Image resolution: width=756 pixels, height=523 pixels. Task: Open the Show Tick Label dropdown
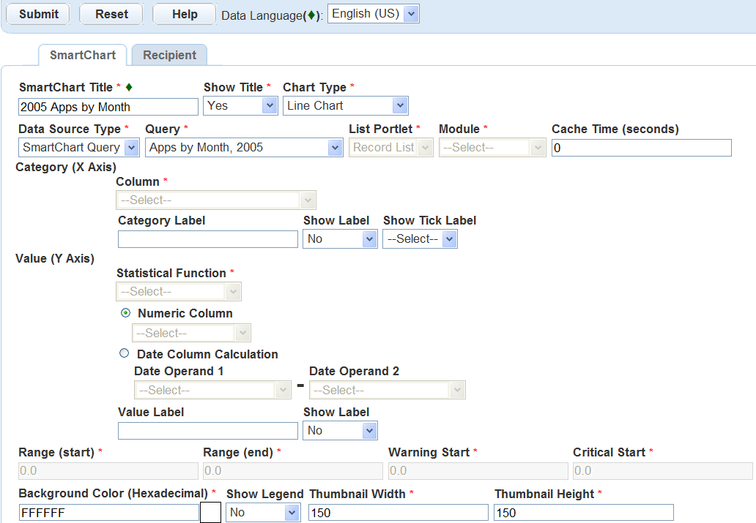click(x=420, y=239)
